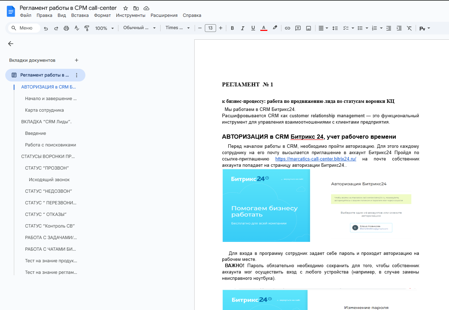The width and height of the screenshot is (449, 310).
Task: Add a comment with comment icon
Action: tap(298, 28)
